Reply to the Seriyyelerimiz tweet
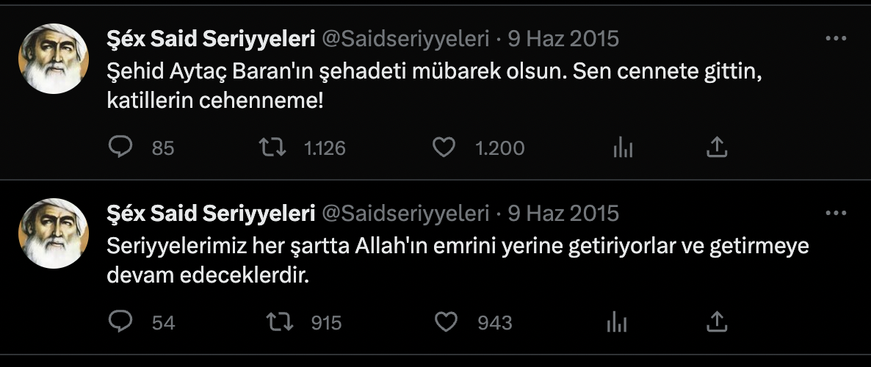The width and height of the screenshot is (871, 367). 120,321
